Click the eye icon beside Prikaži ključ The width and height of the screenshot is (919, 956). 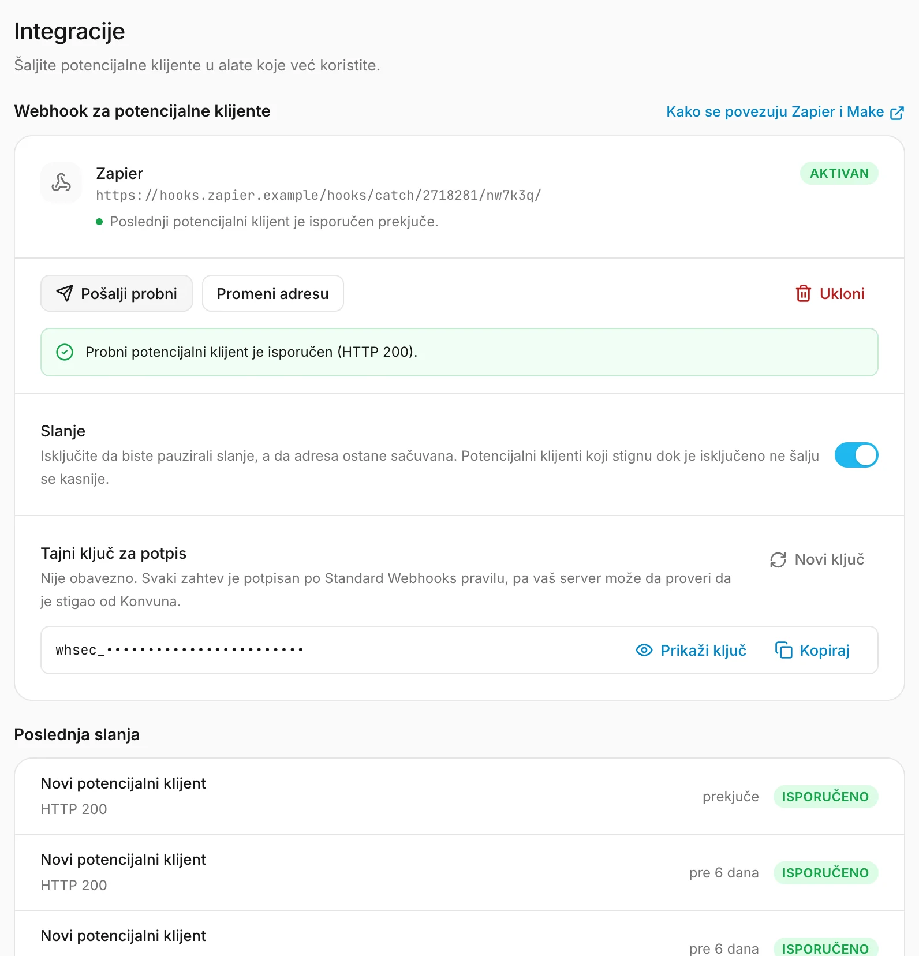644,651
